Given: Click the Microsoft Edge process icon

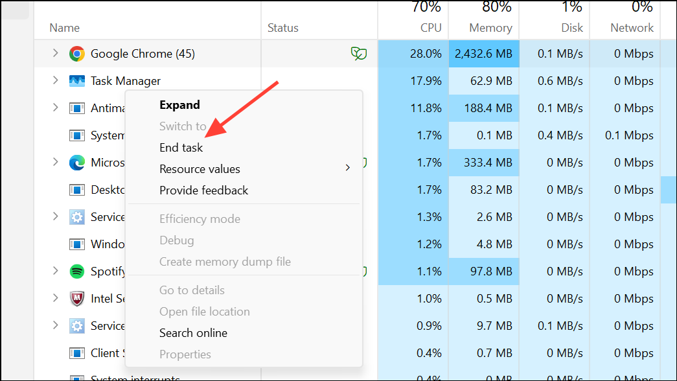Looking at the screenshot, I should pos(77,163).
